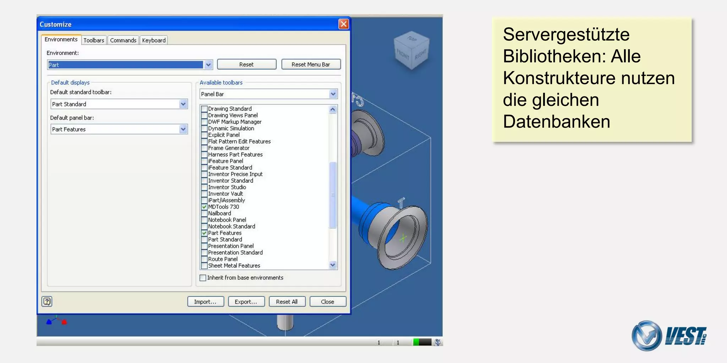Tick the Inventor Studio checkbox
This screenshot has width=727, height=363.
[204, 187]
